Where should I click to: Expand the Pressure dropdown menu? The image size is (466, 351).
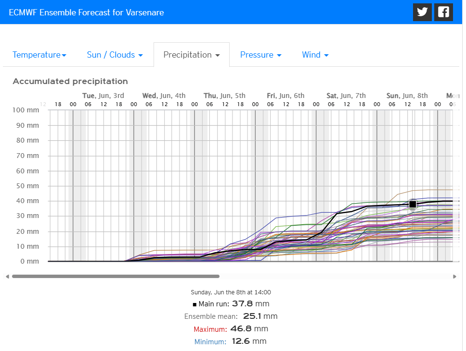pyautogui.click(x=260, y=55)
